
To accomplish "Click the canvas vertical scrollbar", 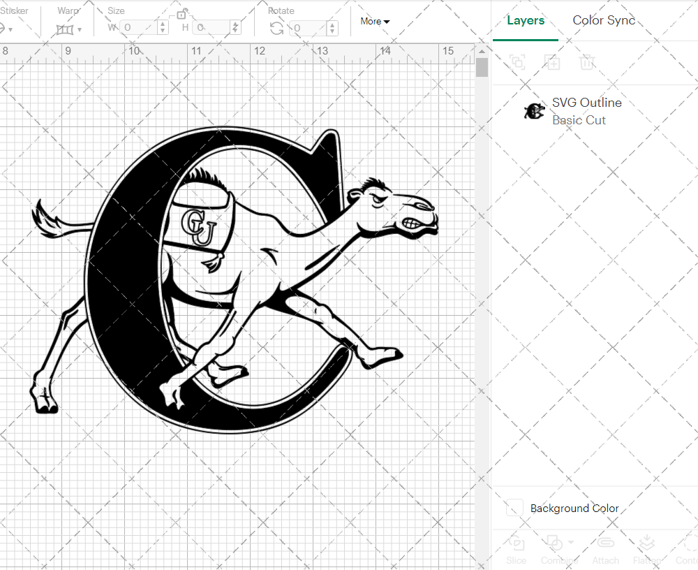I will (x=481, y=66).
